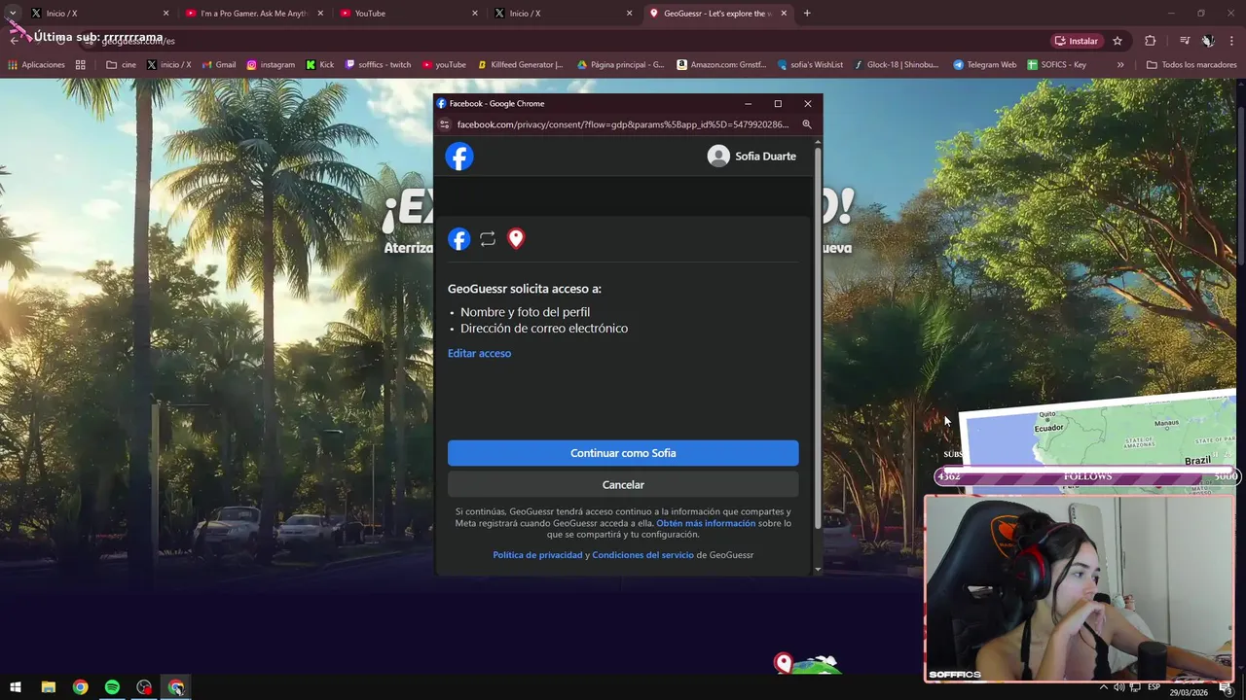Viewport: 1246px width, 700px height.
Task: Select the GeoGuessr browser tab
Action: pyautogui.click(x=718, y=14)
